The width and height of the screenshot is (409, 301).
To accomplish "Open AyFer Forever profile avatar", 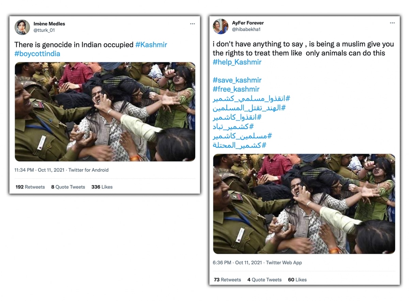I will coord(221,27).
